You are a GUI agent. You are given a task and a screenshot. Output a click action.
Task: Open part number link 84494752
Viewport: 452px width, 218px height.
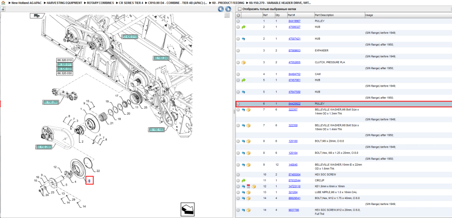click(294, 74)
